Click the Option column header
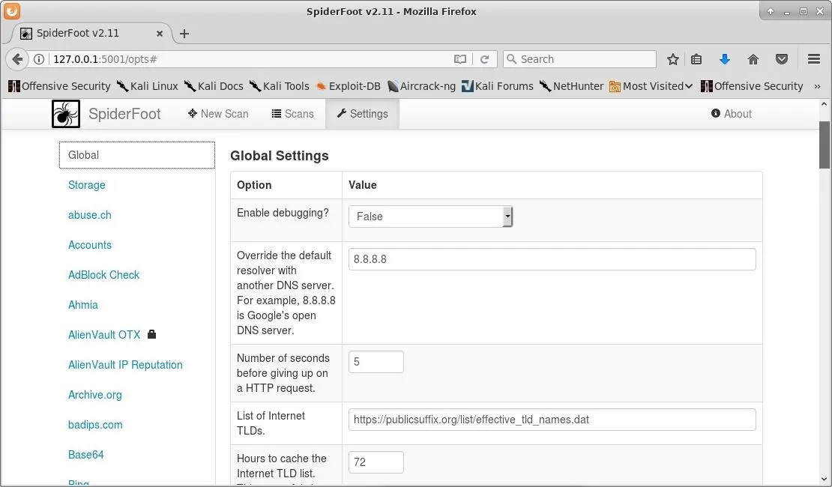The height and width of the screenshot is (487, 832). (254, 184)
